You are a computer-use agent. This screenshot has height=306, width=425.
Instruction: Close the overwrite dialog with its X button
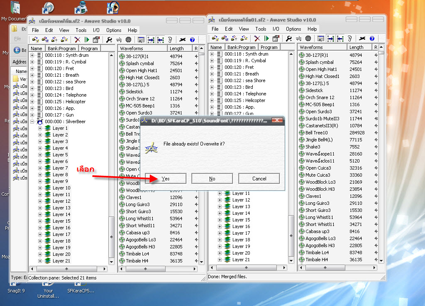coord(277,120)
